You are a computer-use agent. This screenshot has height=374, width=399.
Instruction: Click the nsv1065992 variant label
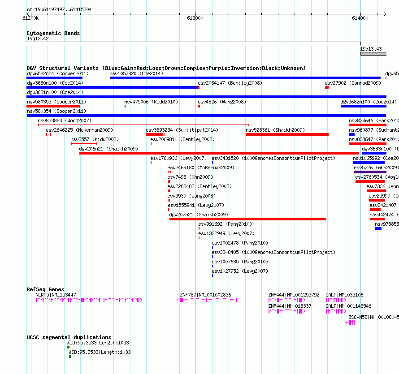[x=376, y=159]
